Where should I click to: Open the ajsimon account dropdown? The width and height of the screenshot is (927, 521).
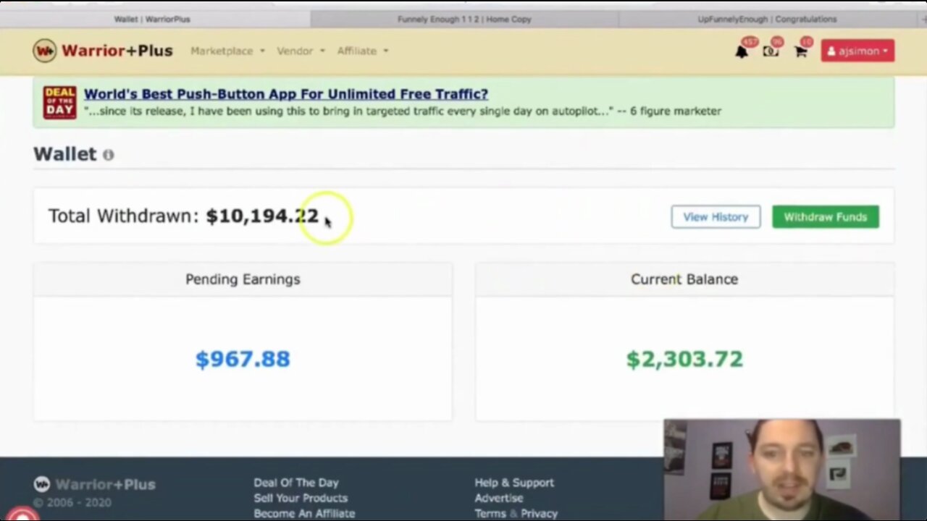(857, 51)
